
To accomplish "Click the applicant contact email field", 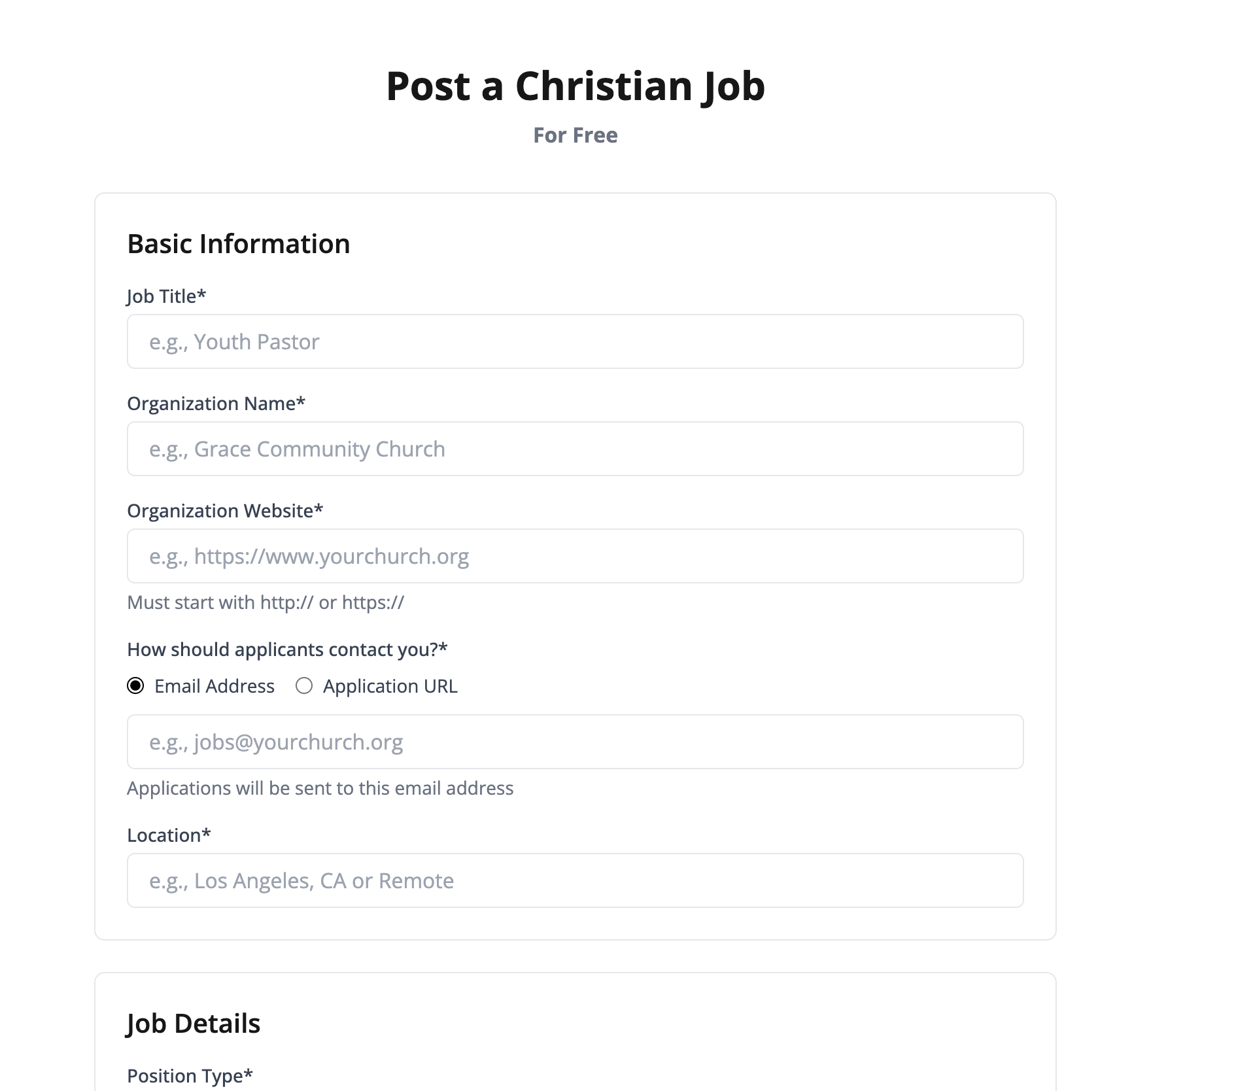I will (x=574, y=742).
